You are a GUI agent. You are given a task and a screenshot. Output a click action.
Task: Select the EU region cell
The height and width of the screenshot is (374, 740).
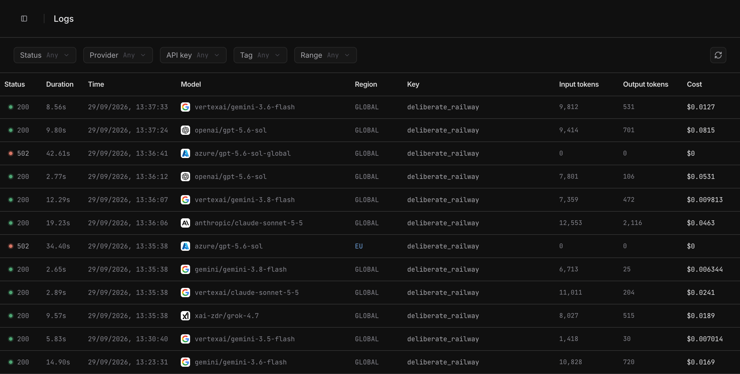(359, 246)
